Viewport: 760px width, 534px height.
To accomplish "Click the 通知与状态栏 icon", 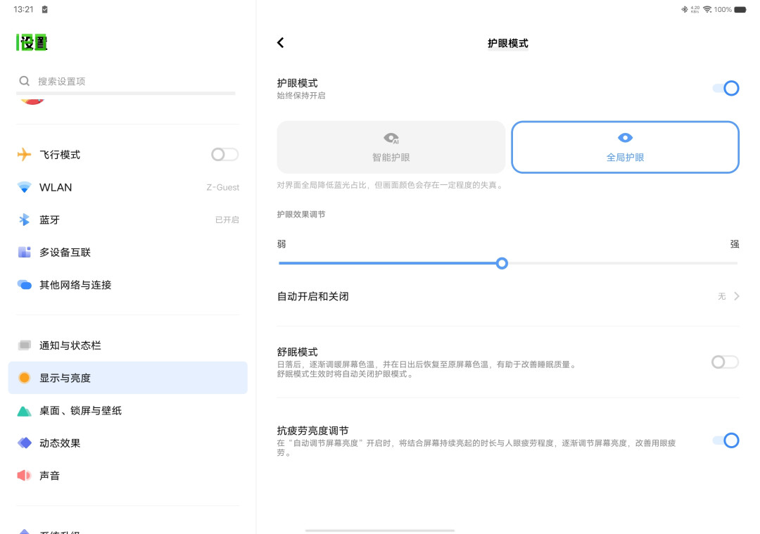I will point(24,345).
